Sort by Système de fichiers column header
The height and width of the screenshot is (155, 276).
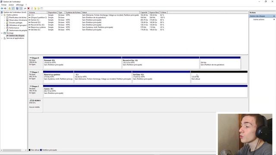click(x=73, y=12)
